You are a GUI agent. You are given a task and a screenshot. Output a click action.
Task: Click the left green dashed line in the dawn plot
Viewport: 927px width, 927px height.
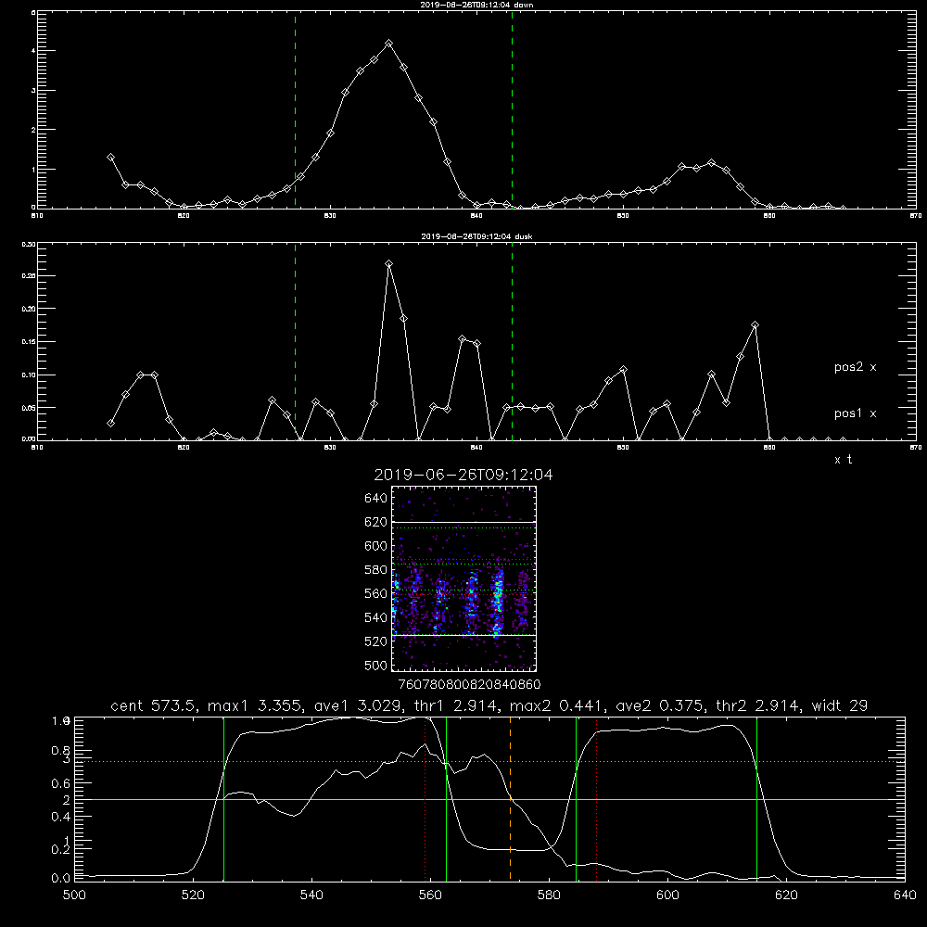[x=295, y=109]
